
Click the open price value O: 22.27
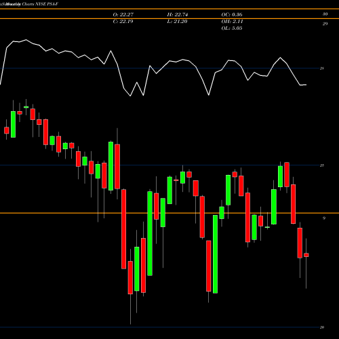[x=123, y=14]
